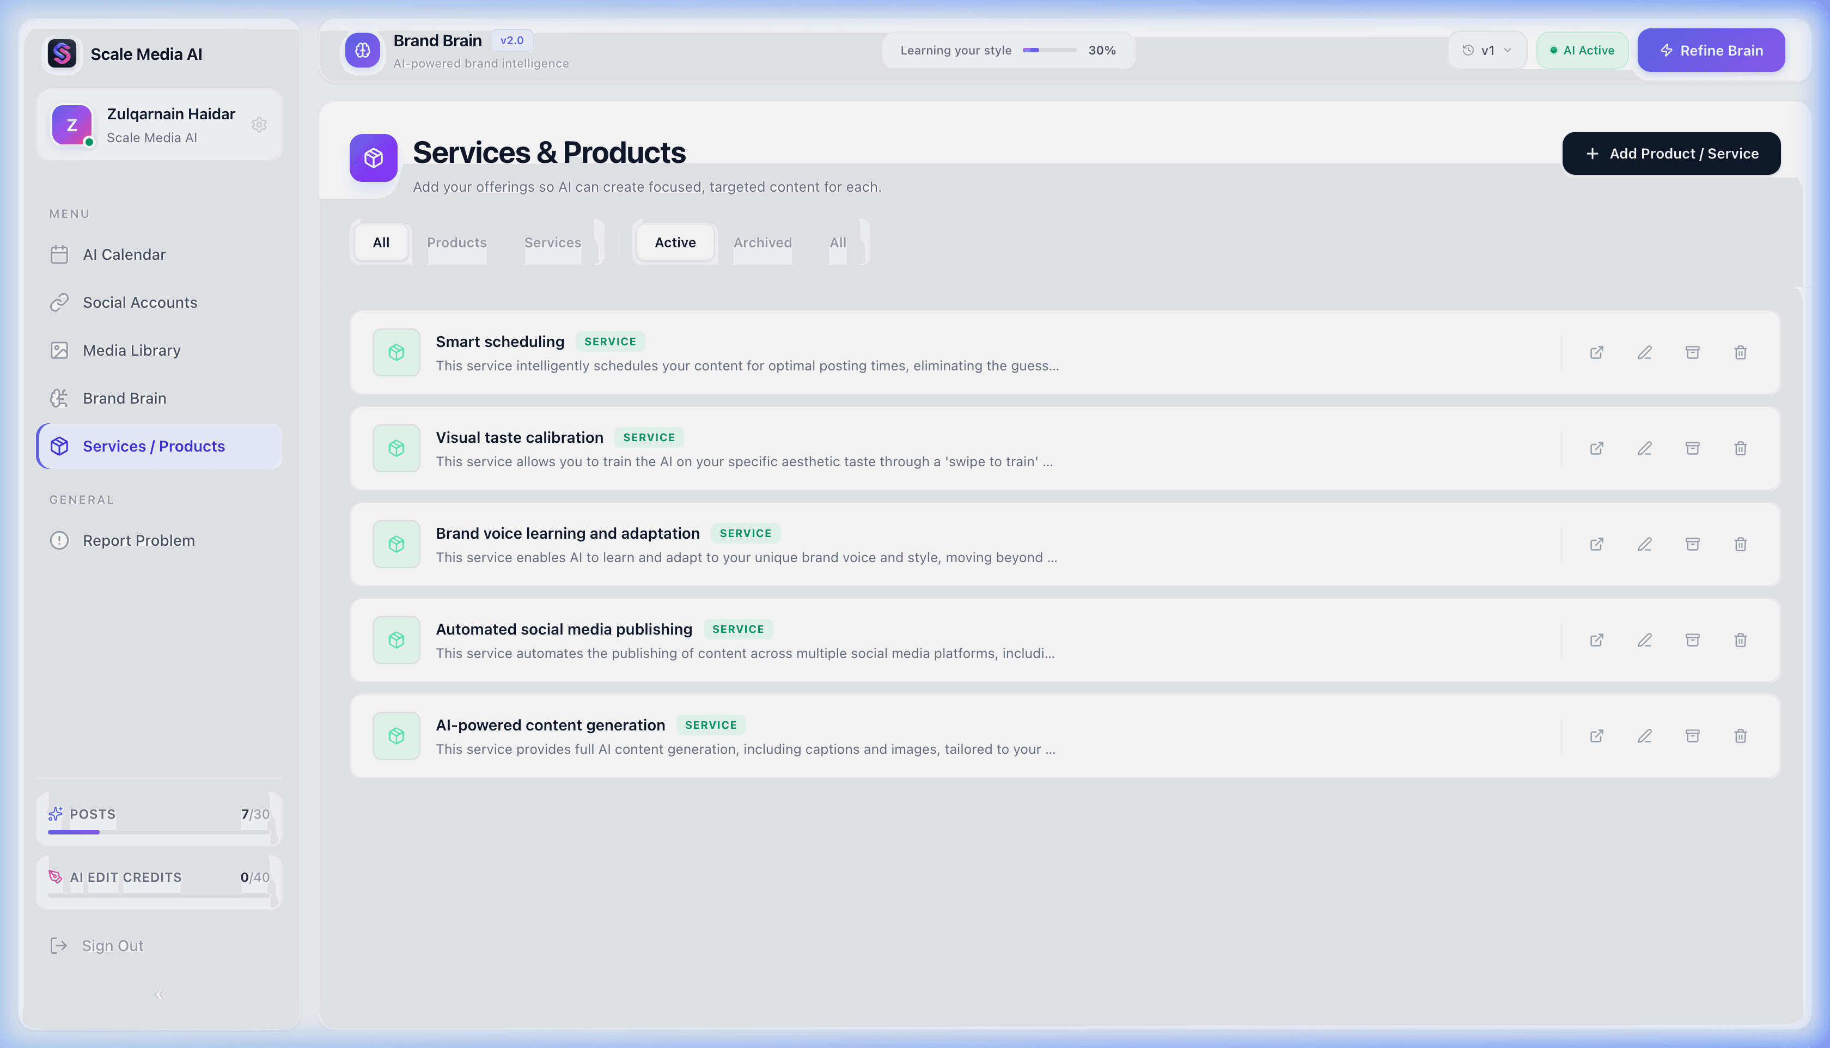Image resolution: width=1830 pixels, height=1048 pixels.
Task: Switch the filter to Archived
Action: tap(762, 242)
